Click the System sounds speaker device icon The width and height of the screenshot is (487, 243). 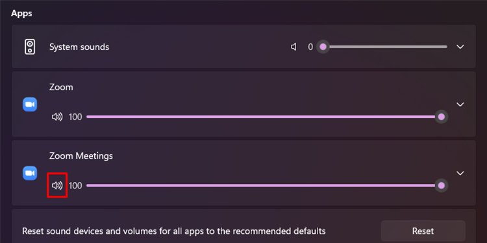[30, 47]
